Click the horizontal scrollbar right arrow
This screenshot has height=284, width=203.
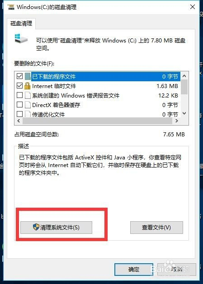pos(176,121)
